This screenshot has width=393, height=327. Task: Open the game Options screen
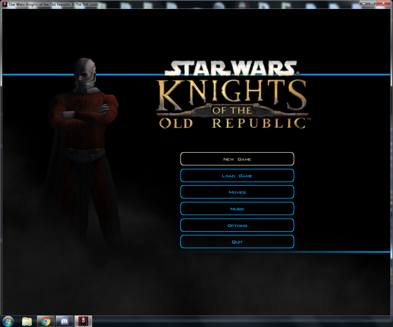coord(237,225)
